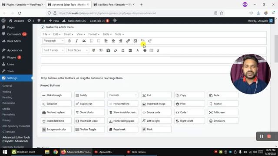Switch to Add New Post browser tab
Image resolution: width=278 pixels, height=156 pixels.
click(114, 5)
